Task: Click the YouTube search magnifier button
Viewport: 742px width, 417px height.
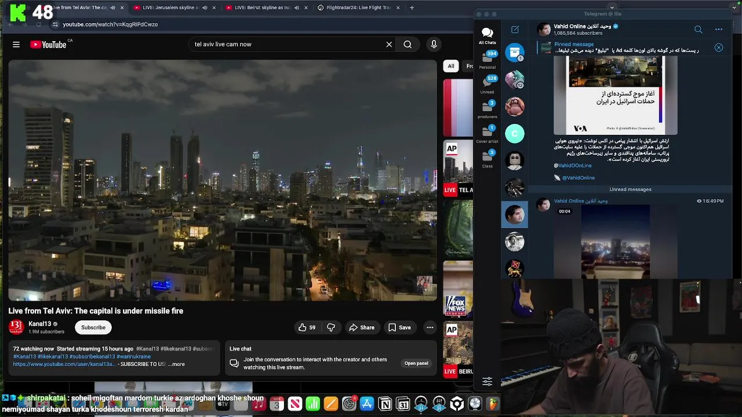Action: (408, 45)
